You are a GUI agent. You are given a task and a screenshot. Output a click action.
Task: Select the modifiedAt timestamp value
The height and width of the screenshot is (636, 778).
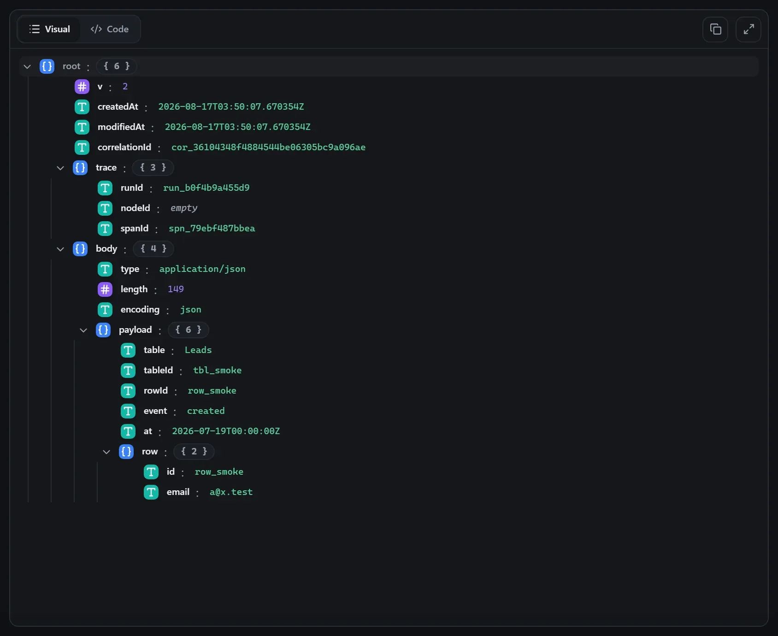click(238, 127)
